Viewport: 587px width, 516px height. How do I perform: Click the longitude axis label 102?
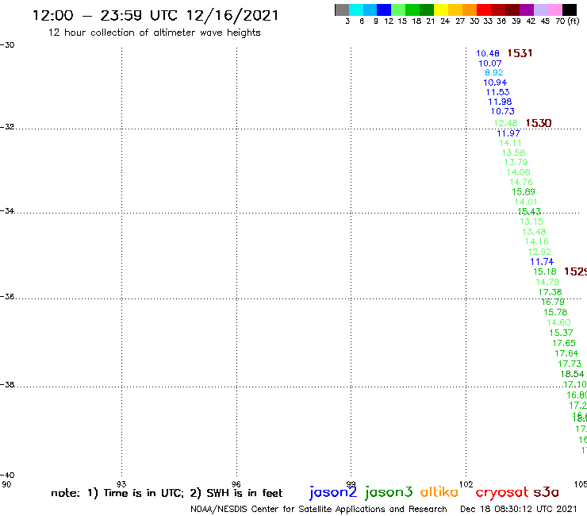point(466,484)
